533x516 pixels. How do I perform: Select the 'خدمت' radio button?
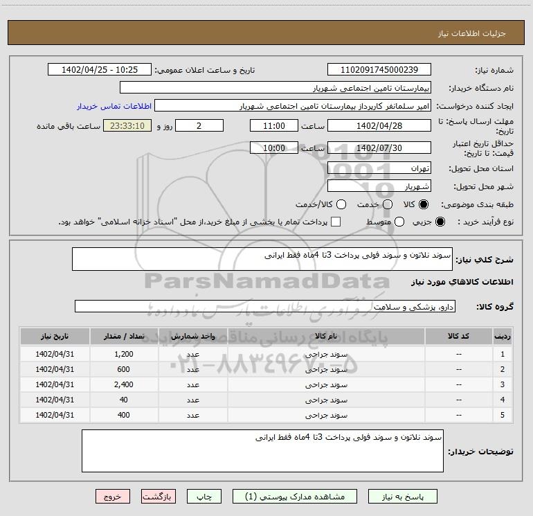[388, 204]
